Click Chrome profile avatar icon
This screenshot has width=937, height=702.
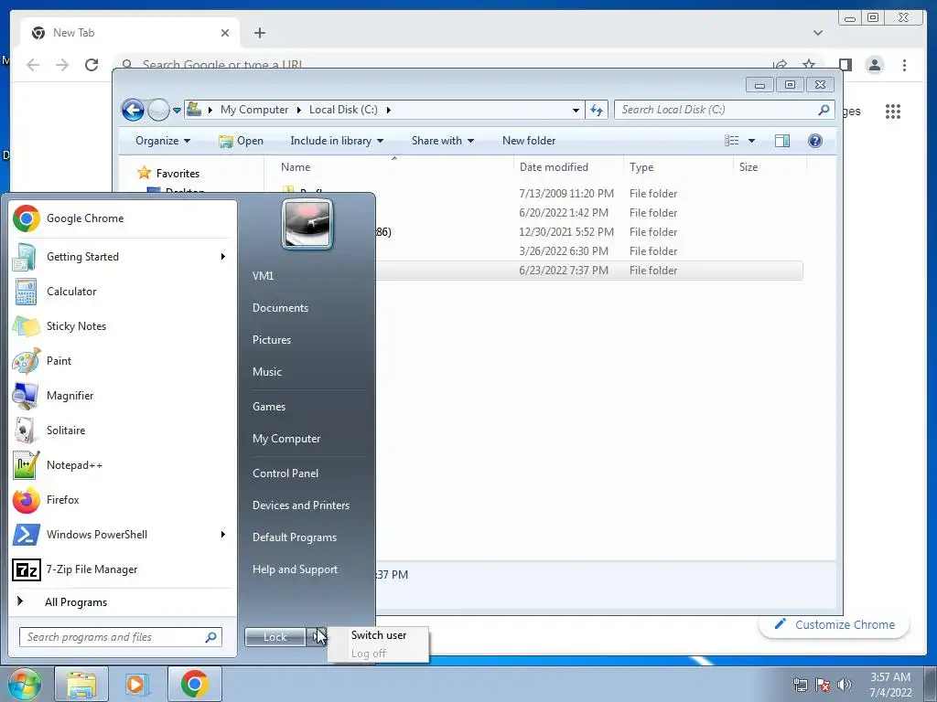coord(874,65)
